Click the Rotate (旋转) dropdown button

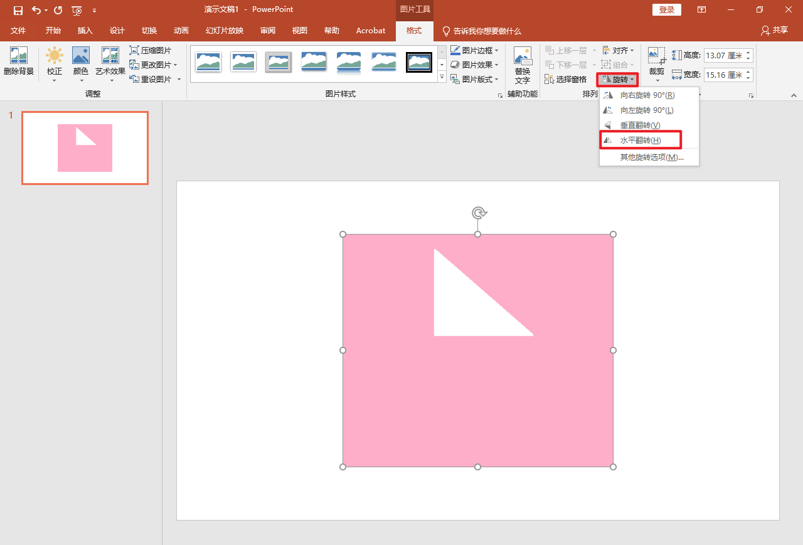617,79
